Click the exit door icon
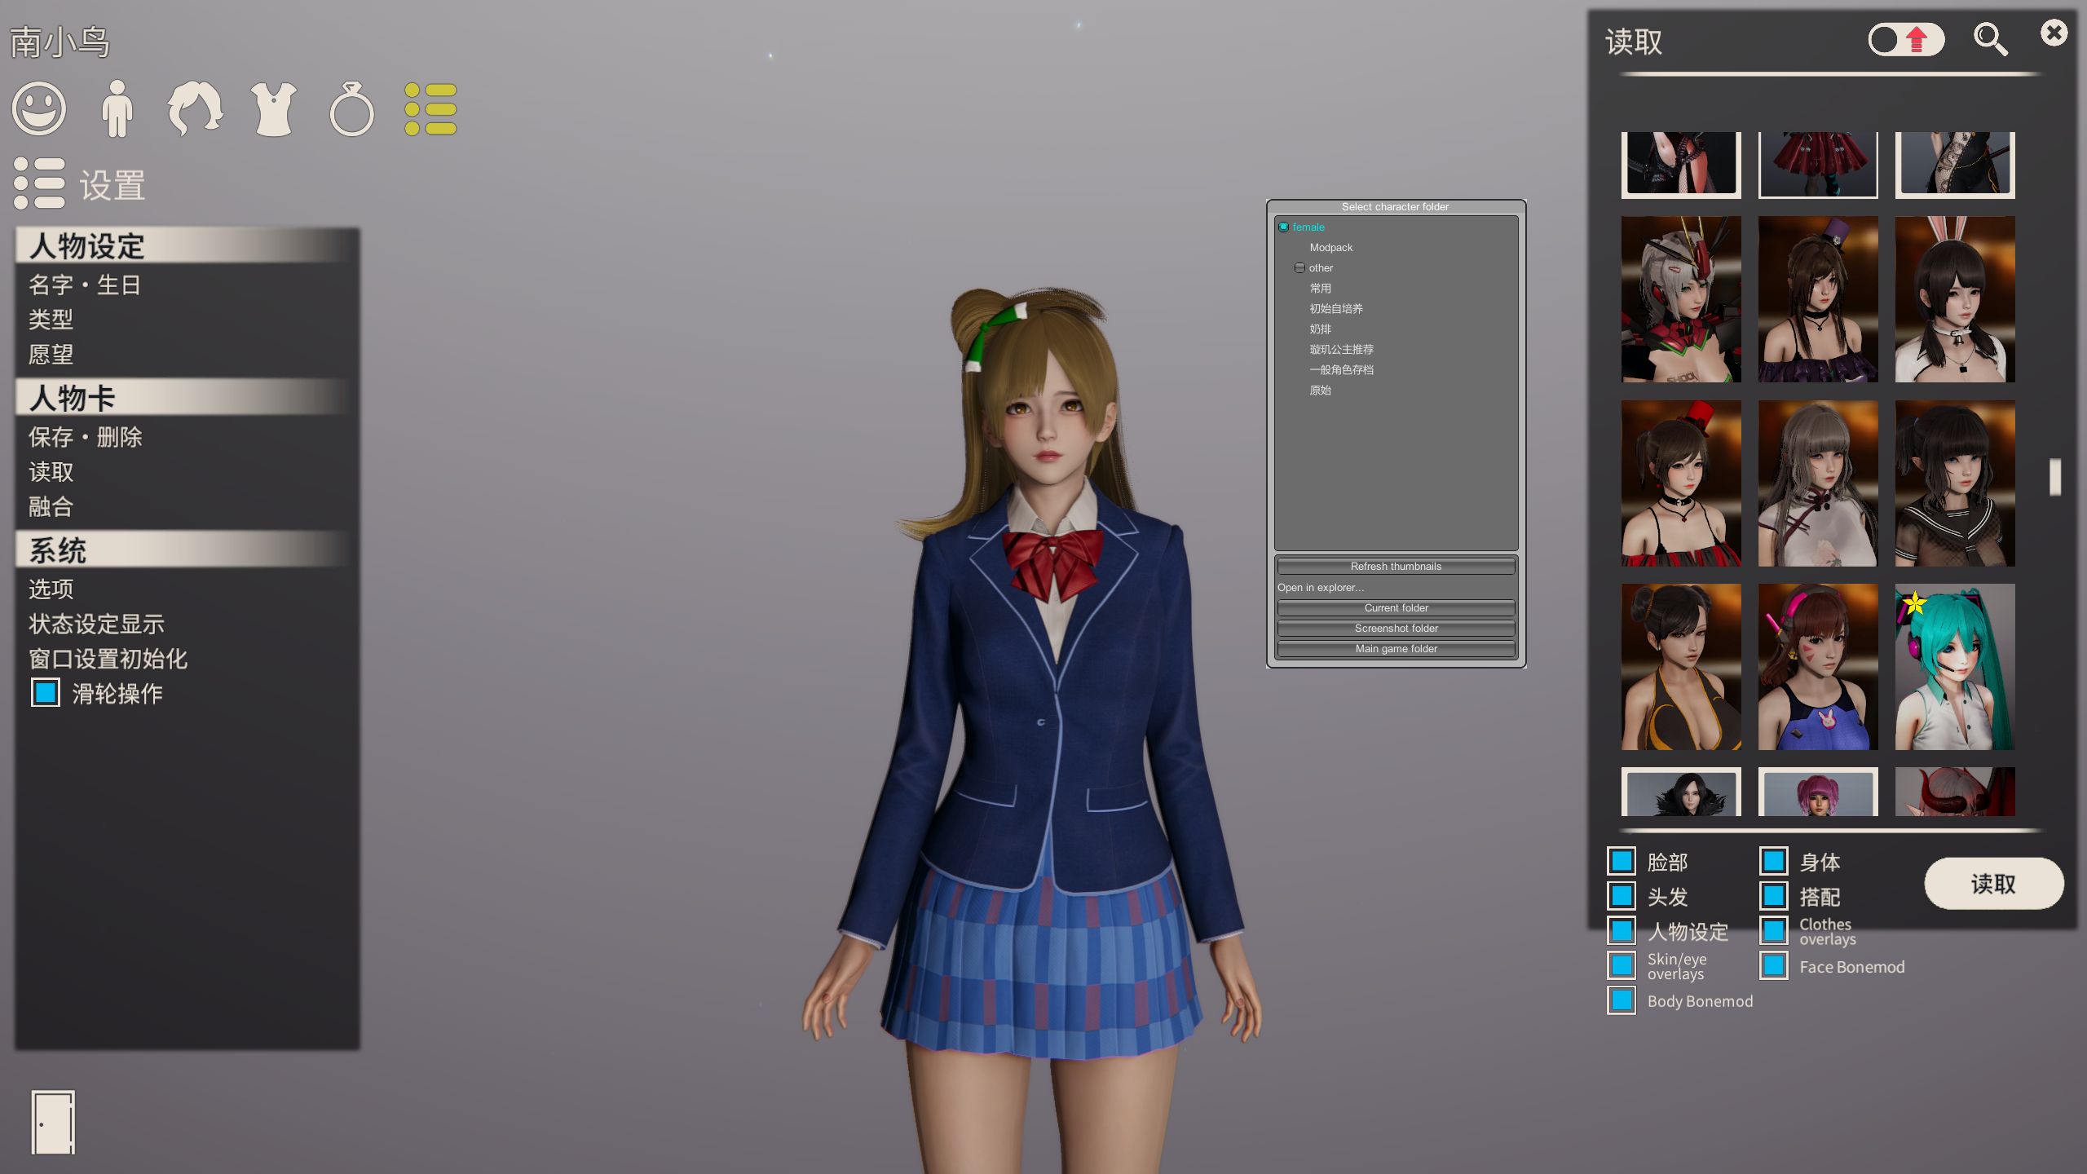This screenshot has width=2087, height=1174. tap(53, 1122)
